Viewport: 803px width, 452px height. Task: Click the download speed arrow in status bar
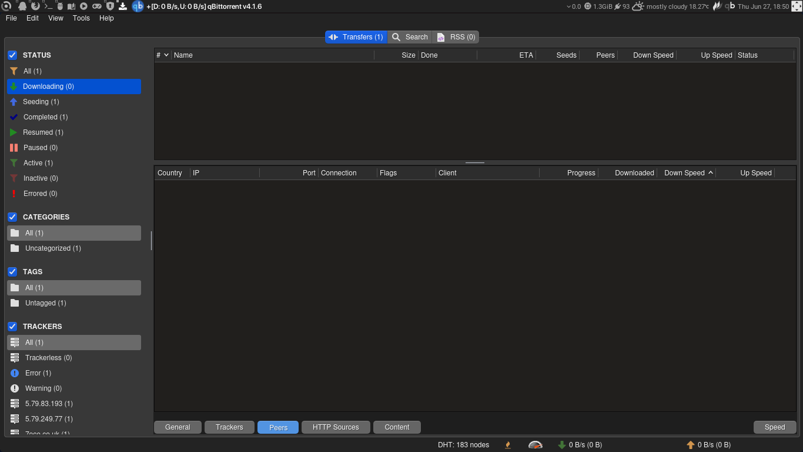click(562, 445)
